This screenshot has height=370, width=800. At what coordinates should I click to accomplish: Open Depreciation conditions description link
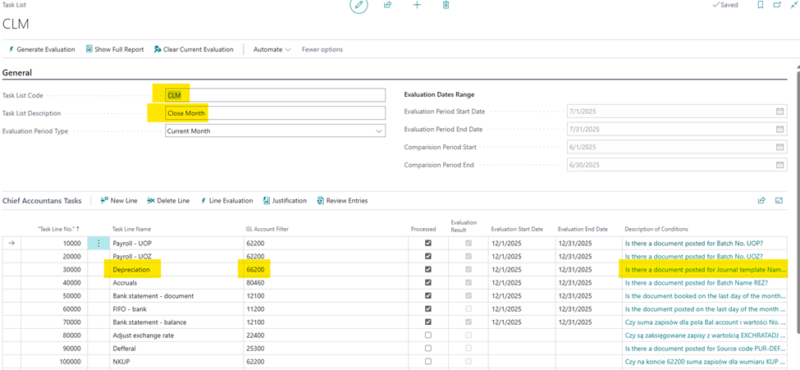pos(705,270)
